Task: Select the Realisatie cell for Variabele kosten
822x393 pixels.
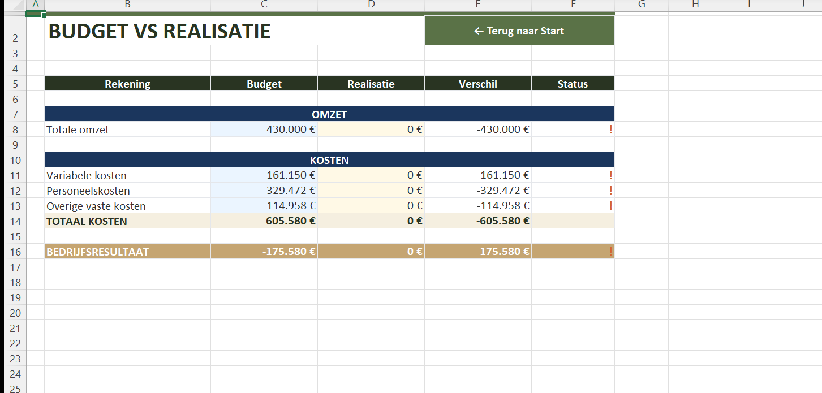Action: click(371, 175)
